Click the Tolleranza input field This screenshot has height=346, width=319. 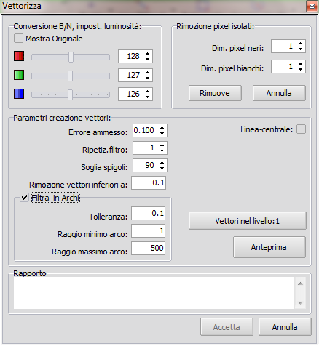pyautogui.click(x=149, y=213)
